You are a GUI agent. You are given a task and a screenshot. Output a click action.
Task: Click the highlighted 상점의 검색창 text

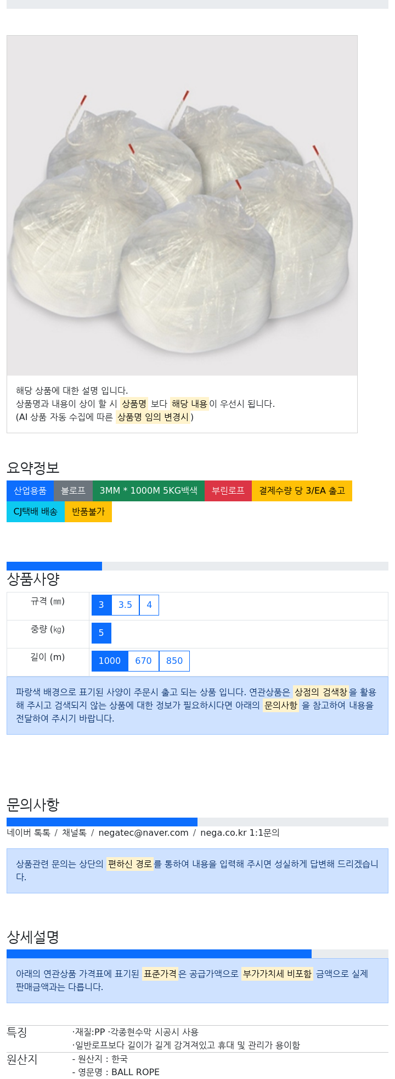320,692
